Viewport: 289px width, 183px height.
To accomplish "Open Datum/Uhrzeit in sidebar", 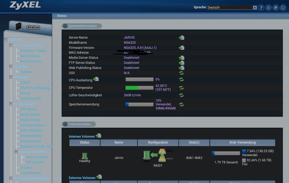I will [x=31, y=61].
